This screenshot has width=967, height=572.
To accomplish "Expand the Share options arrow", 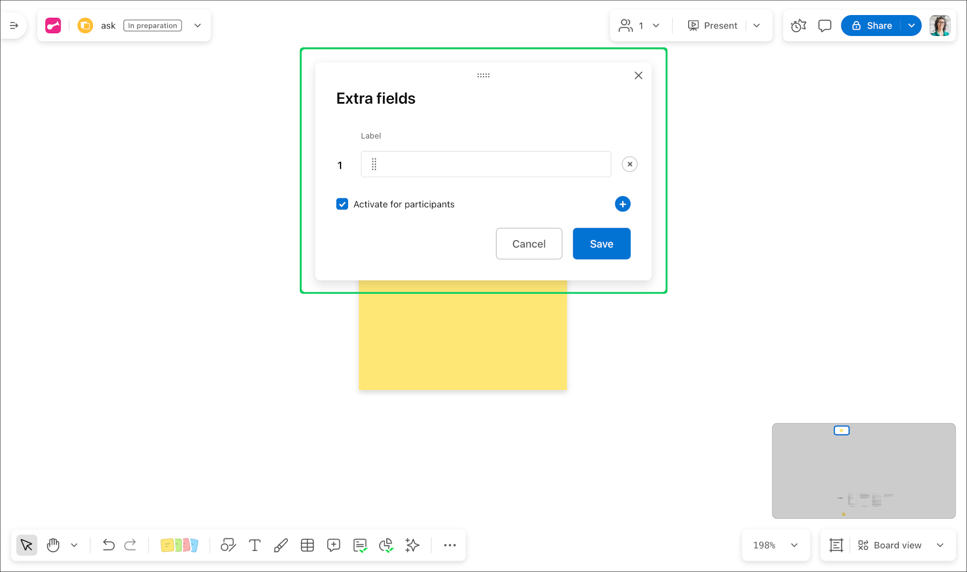I will click(x=912, y=26).
